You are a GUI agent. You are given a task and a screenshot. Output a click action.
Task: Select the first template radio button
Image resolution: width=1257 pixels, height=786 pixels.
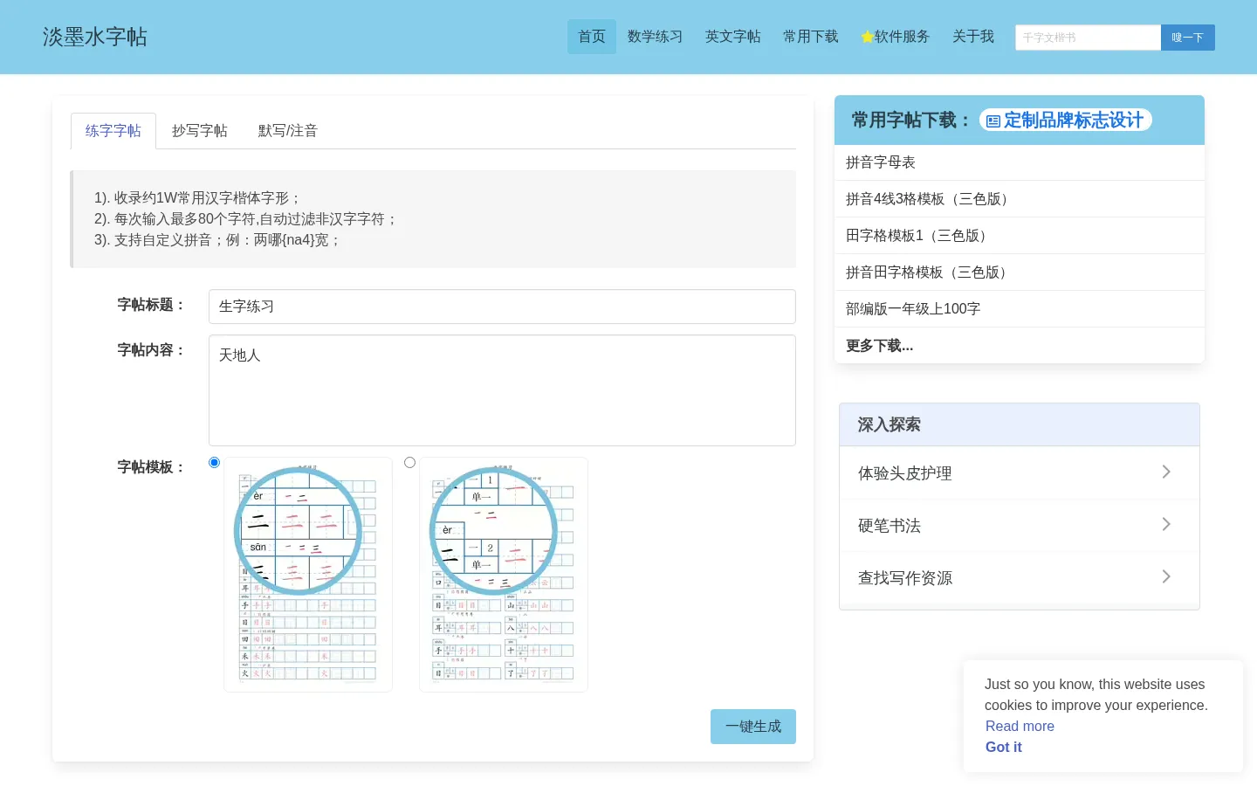point(214,462)
